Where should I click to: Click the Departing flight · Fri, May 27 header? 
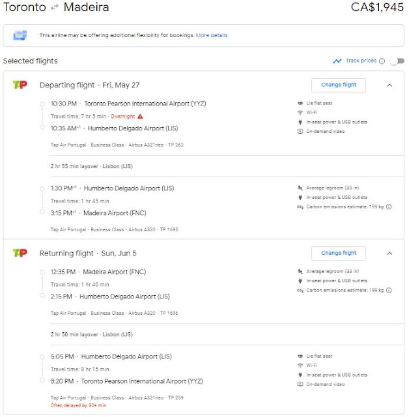click(x=89, y=85)
